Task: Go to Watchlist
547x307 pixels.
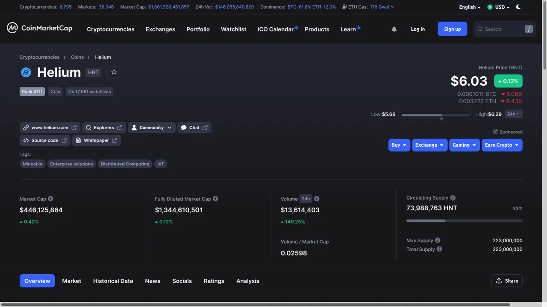Action: pyautogui.click(x=233, y=29)
